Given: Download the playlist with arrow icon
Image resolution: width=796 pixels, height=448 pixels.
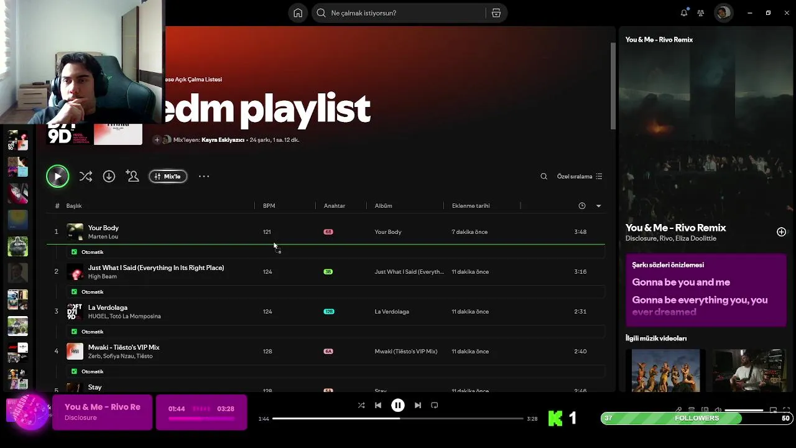Looking at the screenshot, I should (109, 177).
